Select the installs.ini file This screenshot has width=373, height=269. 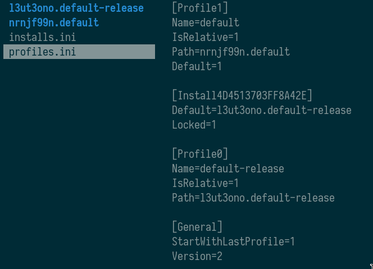pyautogui.click(x=43, y=38)
